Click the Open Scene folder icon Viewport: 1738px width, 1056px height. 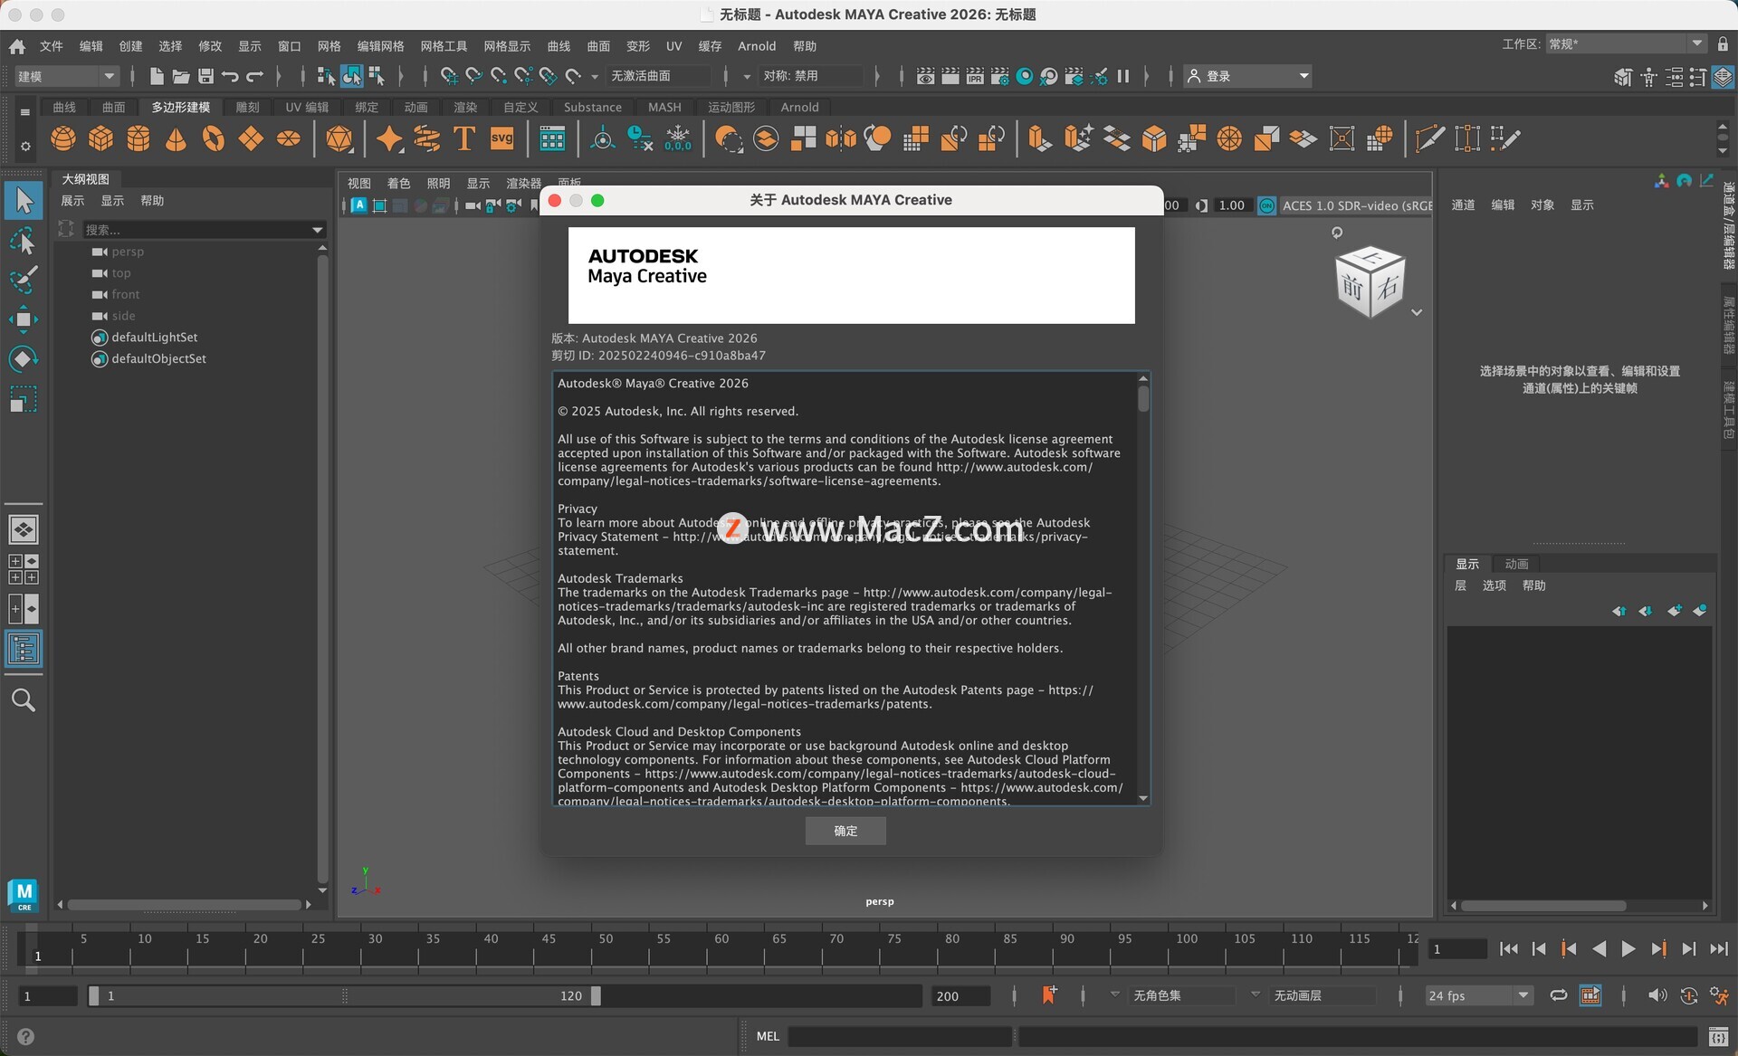click(x=181, y=76)
